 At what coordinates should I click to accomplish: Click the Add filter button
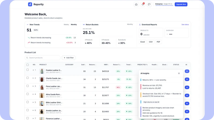click(x=68, y=58)
